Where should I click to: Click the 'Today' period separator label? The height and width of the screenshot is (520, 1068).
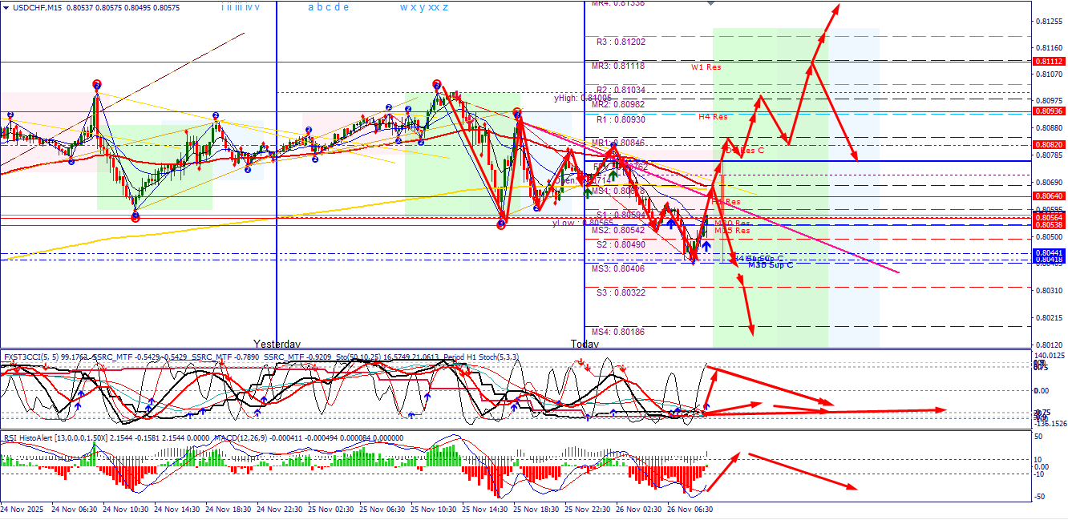585,343
